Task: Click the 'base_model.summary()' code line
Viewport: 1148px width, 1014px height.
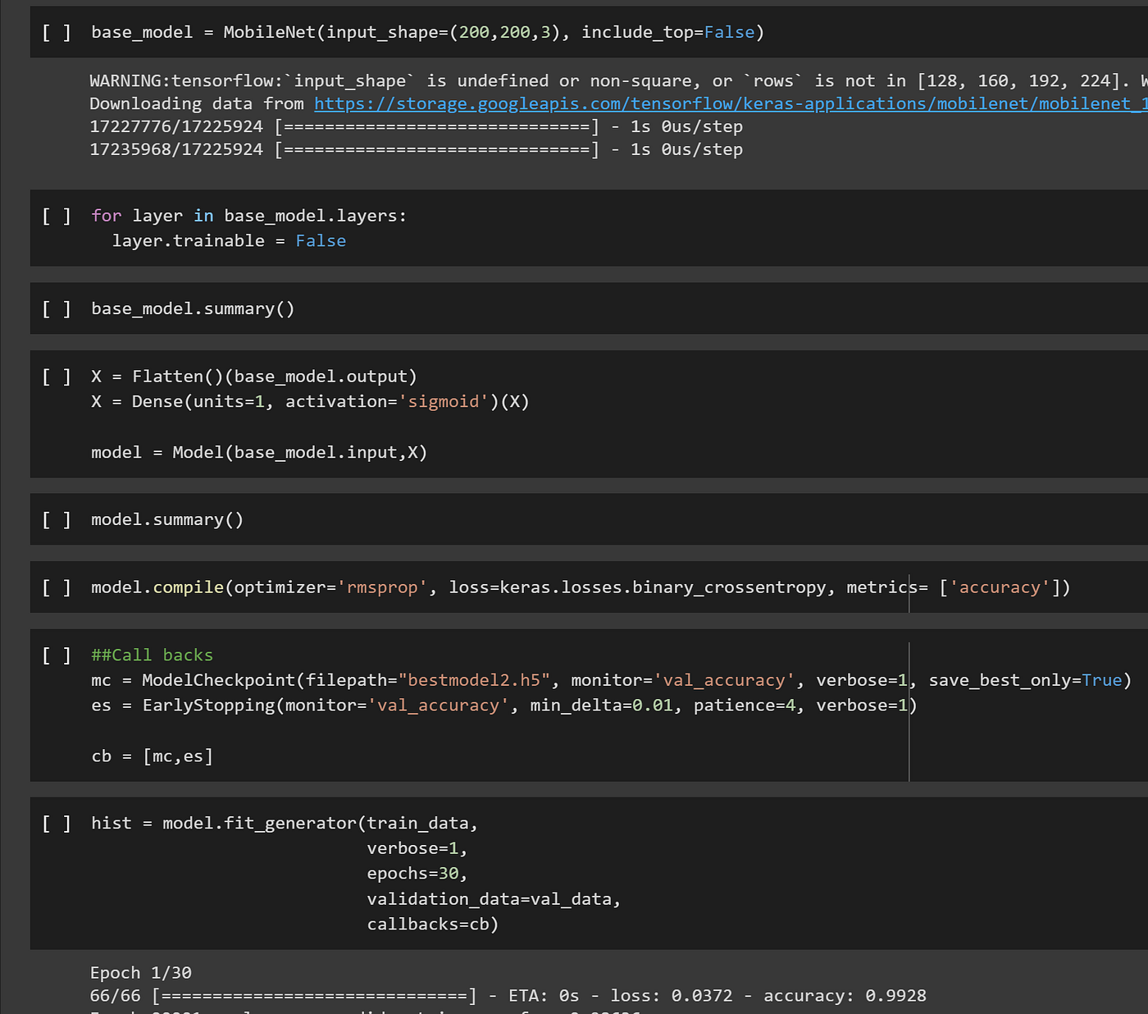Action: coord(193,309)
